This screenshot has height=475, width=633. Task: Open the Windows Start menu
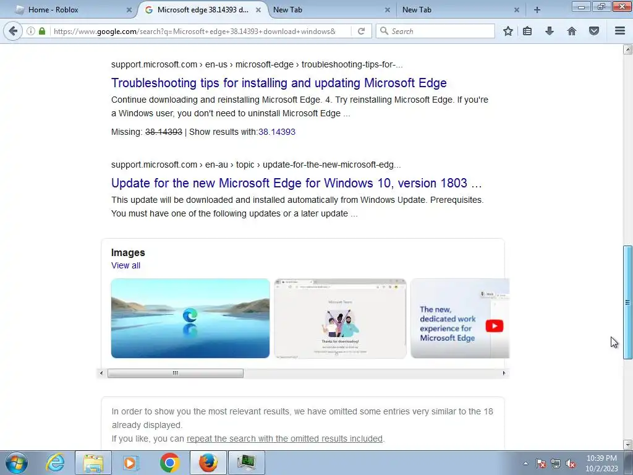[17, 463]
